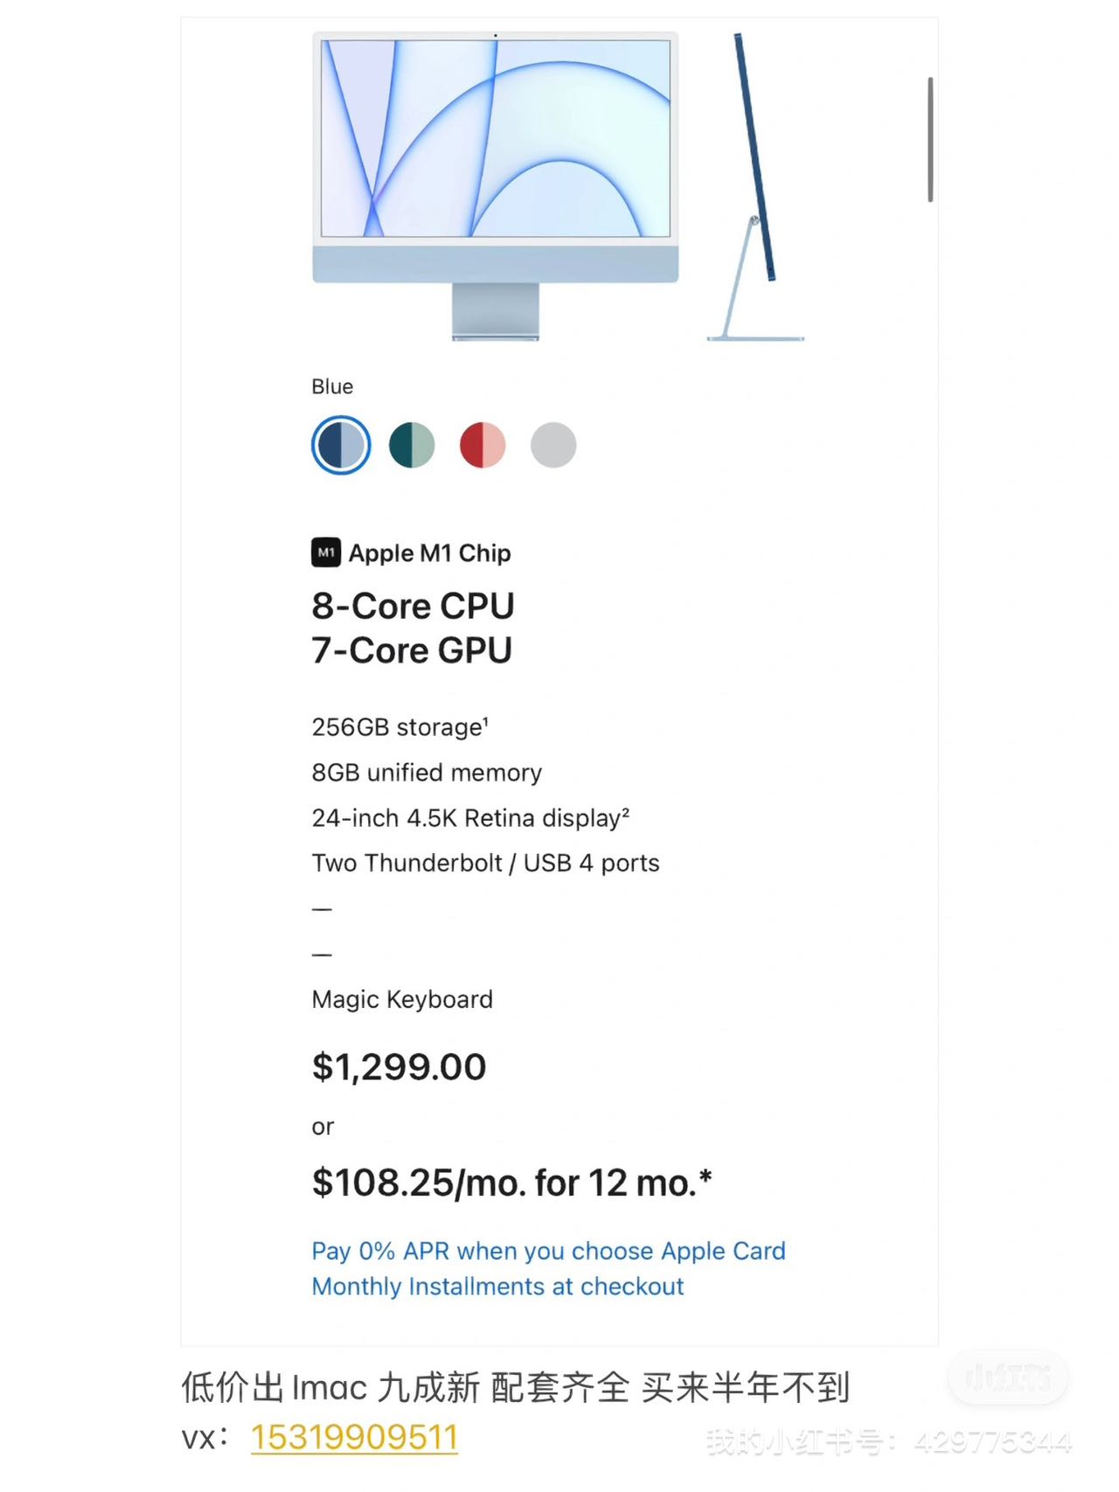Click the M1 chip badge icon
Image resolution: width=1119 pixels, height=1492 pixels.
pyautogui.click(x=326, y=552)
